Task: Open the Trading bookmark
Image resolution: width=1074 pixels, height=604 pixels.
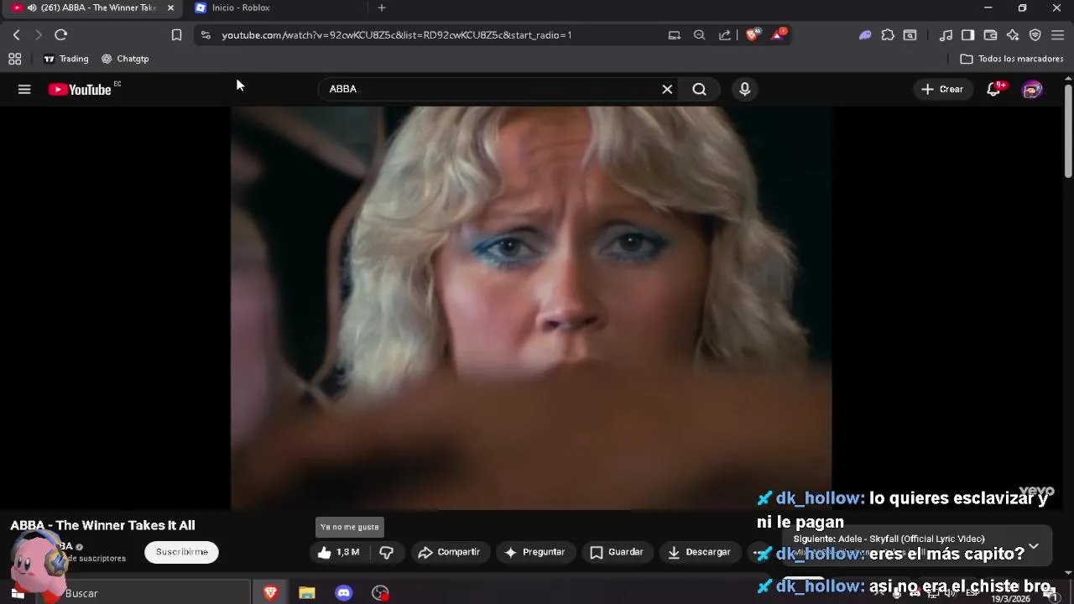Action: coord(65,59)
